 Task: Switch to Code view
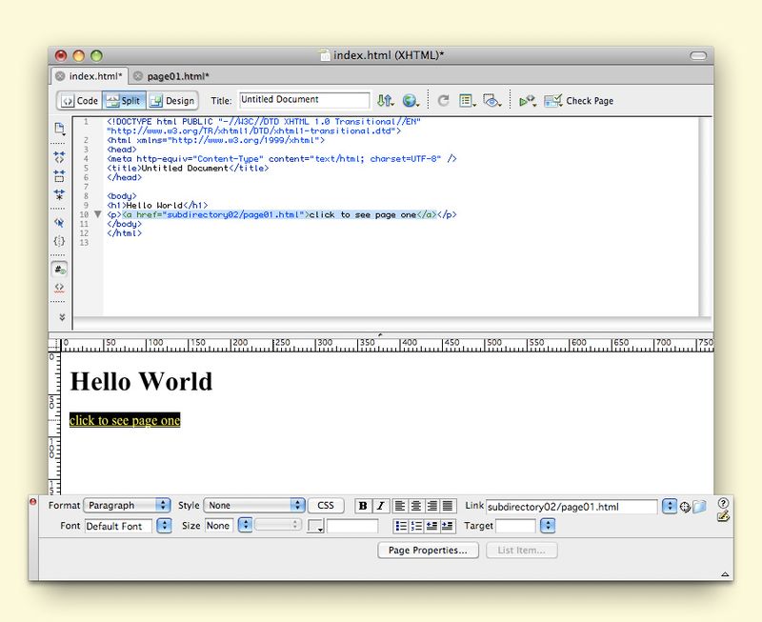coord(79,100)
